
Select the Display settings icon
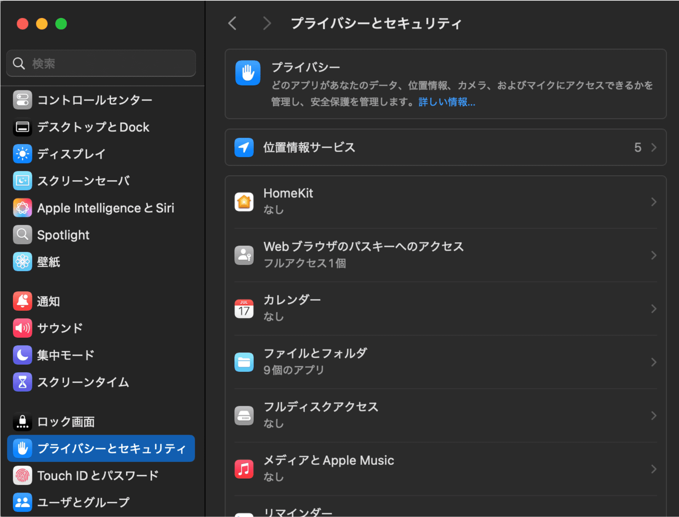pos(22,154)
